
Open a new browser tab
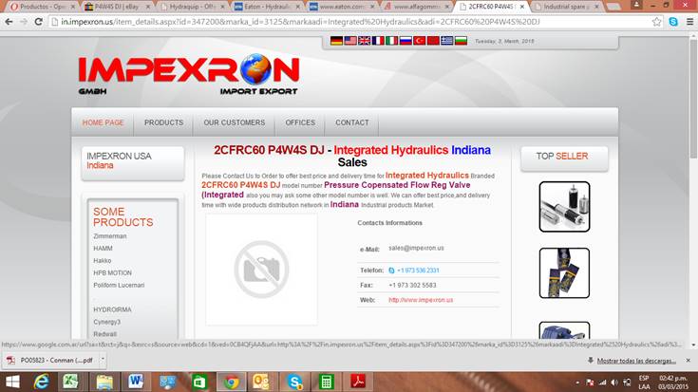click(613, 7)
